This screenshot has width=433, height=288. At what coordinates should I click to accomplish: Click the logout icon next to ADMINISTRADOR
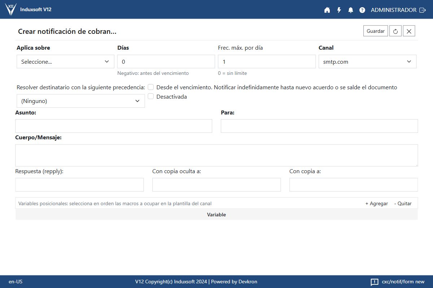(x=423, y=10)
